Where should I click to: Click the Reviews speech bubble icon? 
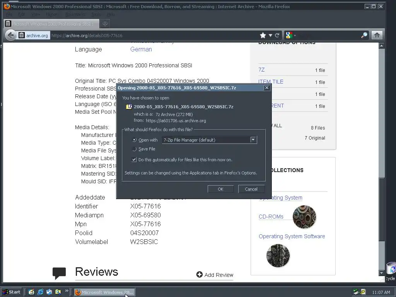coord(59,273)
